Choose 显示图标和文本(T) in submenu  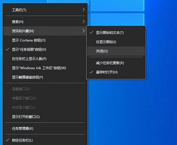pos(116,33)
